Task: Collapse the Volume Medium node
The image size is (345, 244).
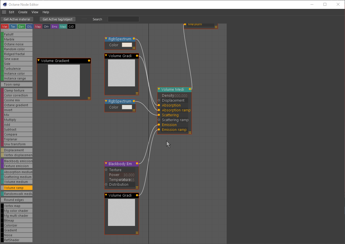Action: pos(159,89)
